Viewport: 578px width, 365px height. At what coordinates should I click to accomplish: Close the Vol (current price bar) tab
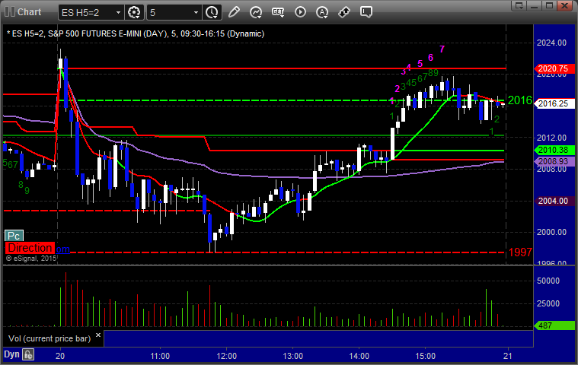click(98, 335)
